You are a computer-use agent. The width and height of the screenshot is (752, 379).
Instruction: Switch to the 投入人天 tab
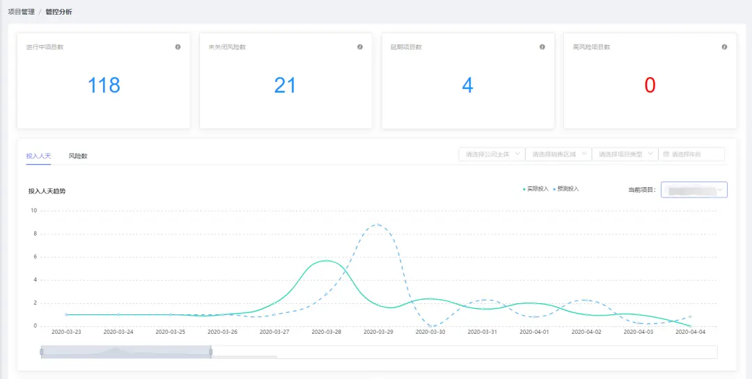[x=38, y=156]
